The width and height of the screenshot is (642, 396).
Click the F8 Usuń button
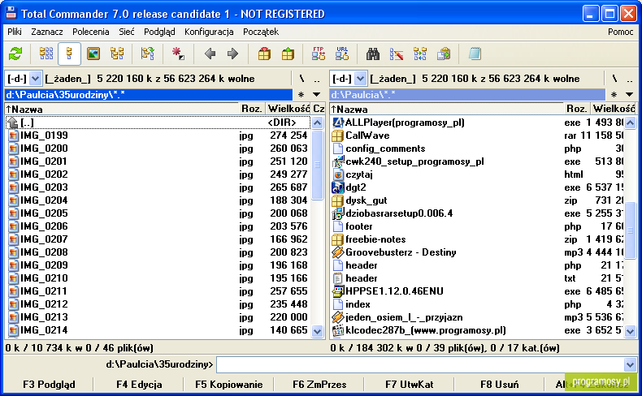[x=499, y=385]
